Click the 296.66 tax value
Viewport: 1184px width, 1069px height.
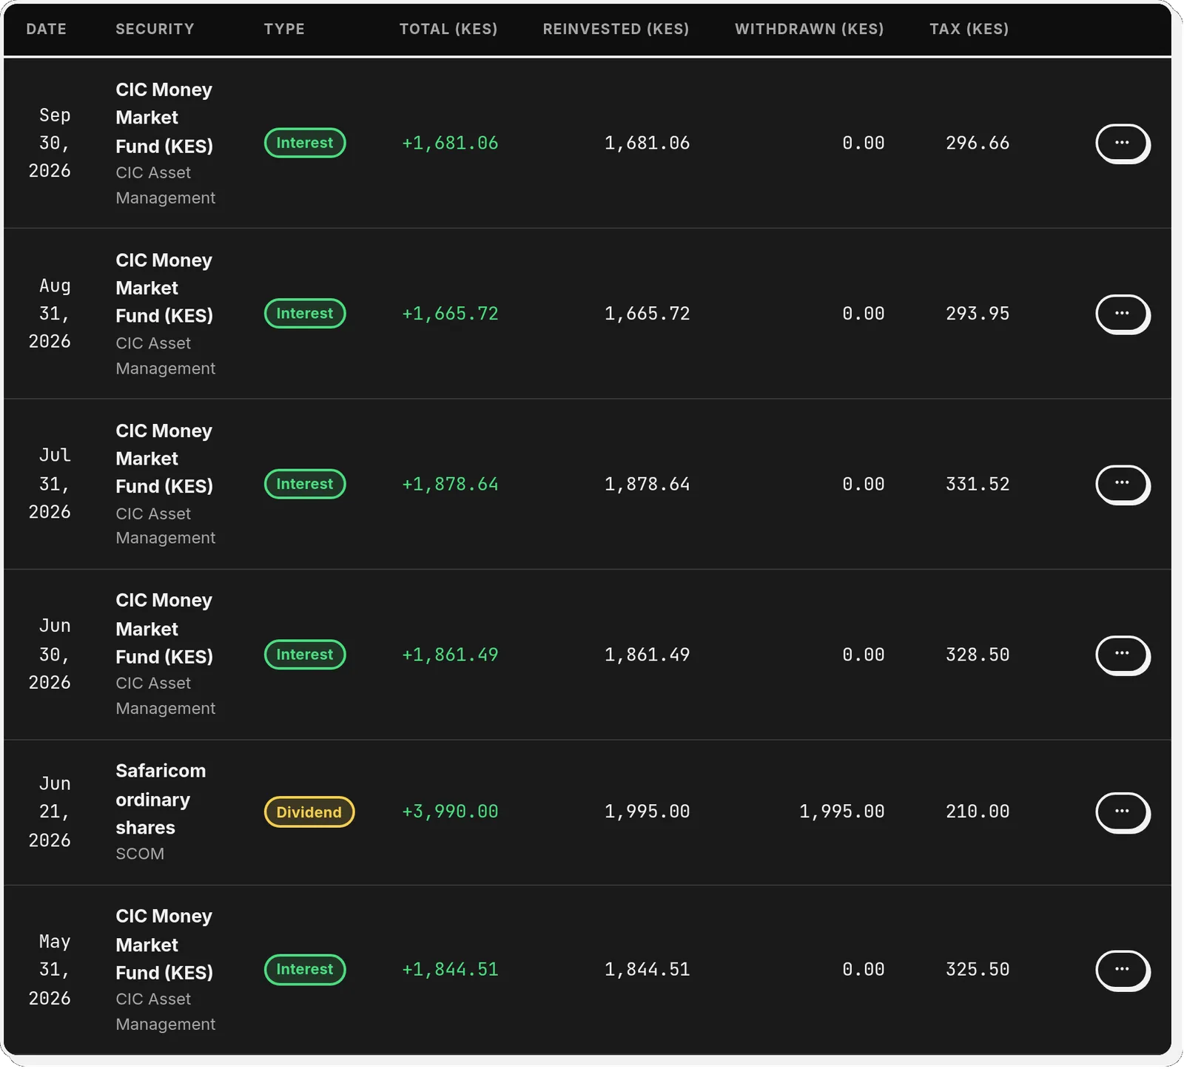coord(978,143)
